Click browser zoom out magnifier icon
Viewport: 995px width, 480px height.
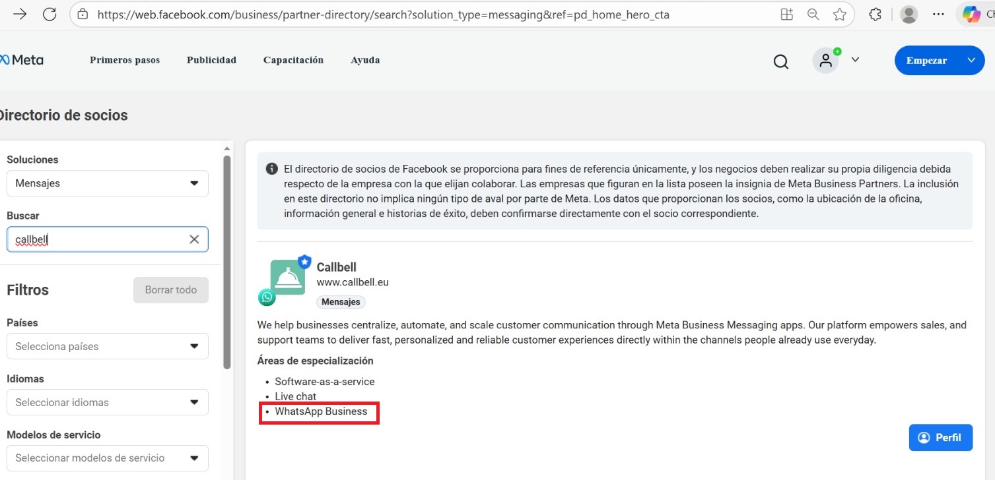tap(813, 15)
